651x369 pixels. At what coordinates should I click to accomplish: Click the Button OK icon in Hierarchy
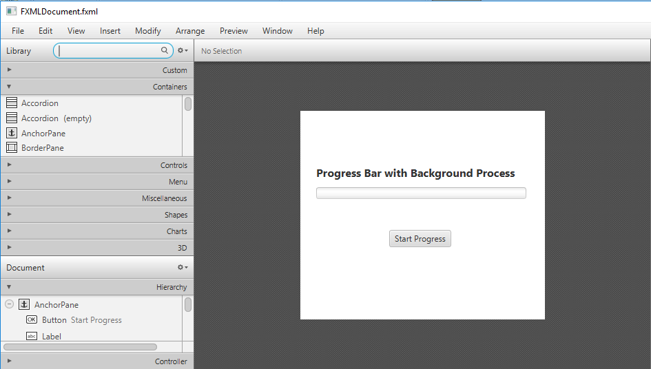pyautogui.click(x=32, y=319)
